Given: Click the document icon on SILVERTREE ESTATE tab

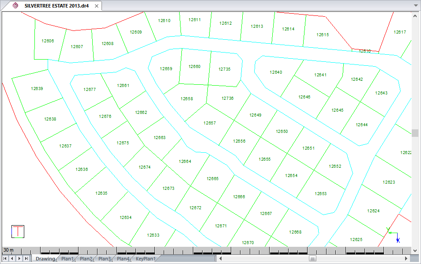Looking at the screenshot, I should (x=16, y=6).
